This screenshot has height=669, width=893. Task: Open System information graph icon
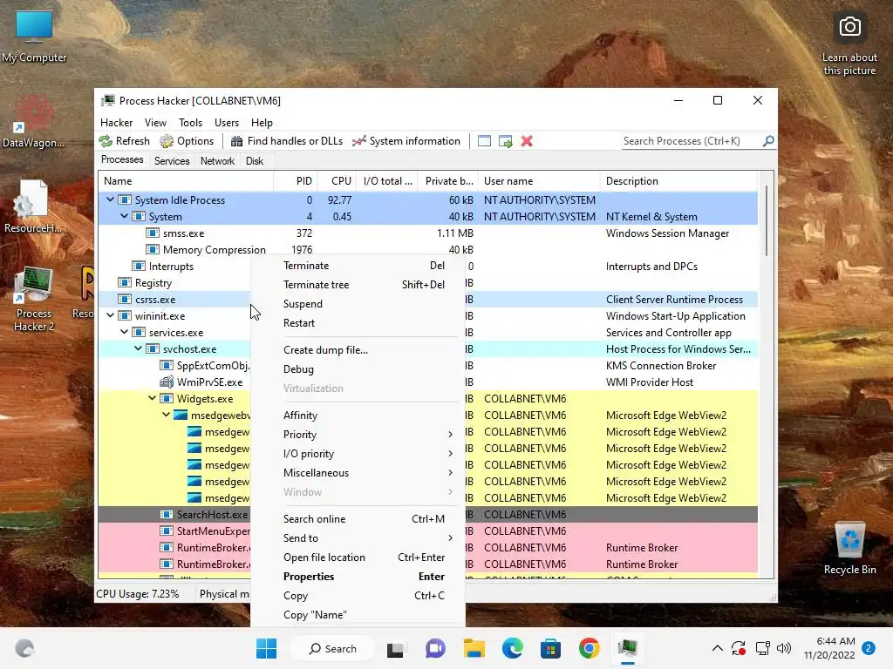pyautogui.click(x=358, y=141)
